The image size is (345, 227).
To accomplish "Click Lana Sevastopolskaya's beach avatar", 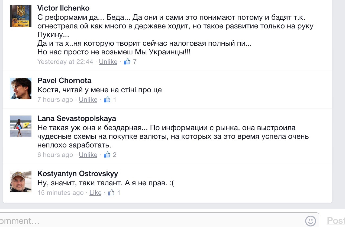I will pos(21,126).
